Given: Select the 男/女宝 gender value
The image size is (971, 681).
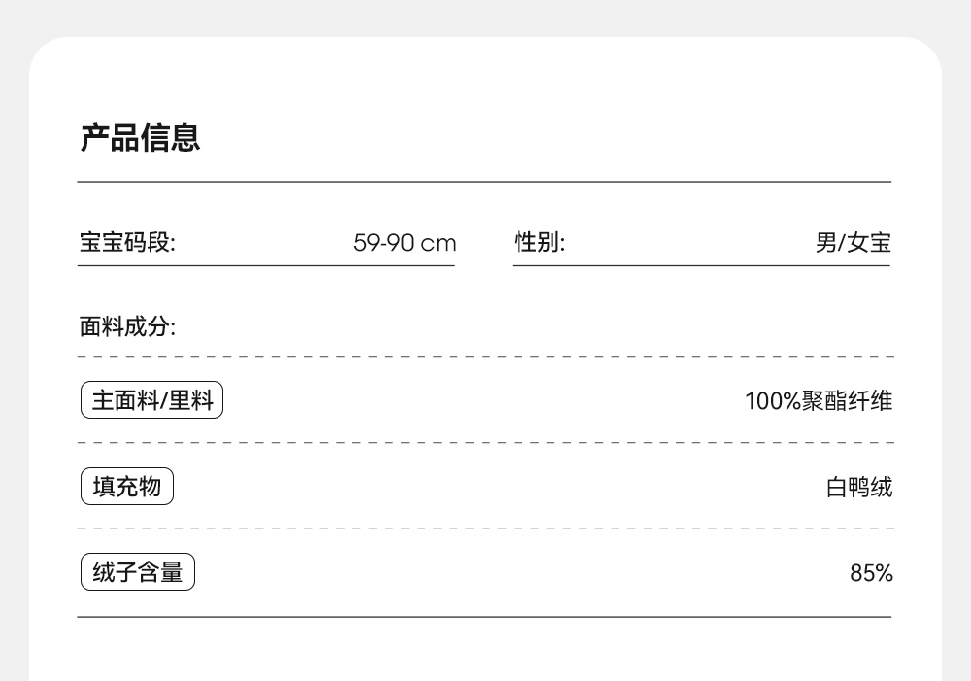Looking at the screenshot, I should pos(853,242).
